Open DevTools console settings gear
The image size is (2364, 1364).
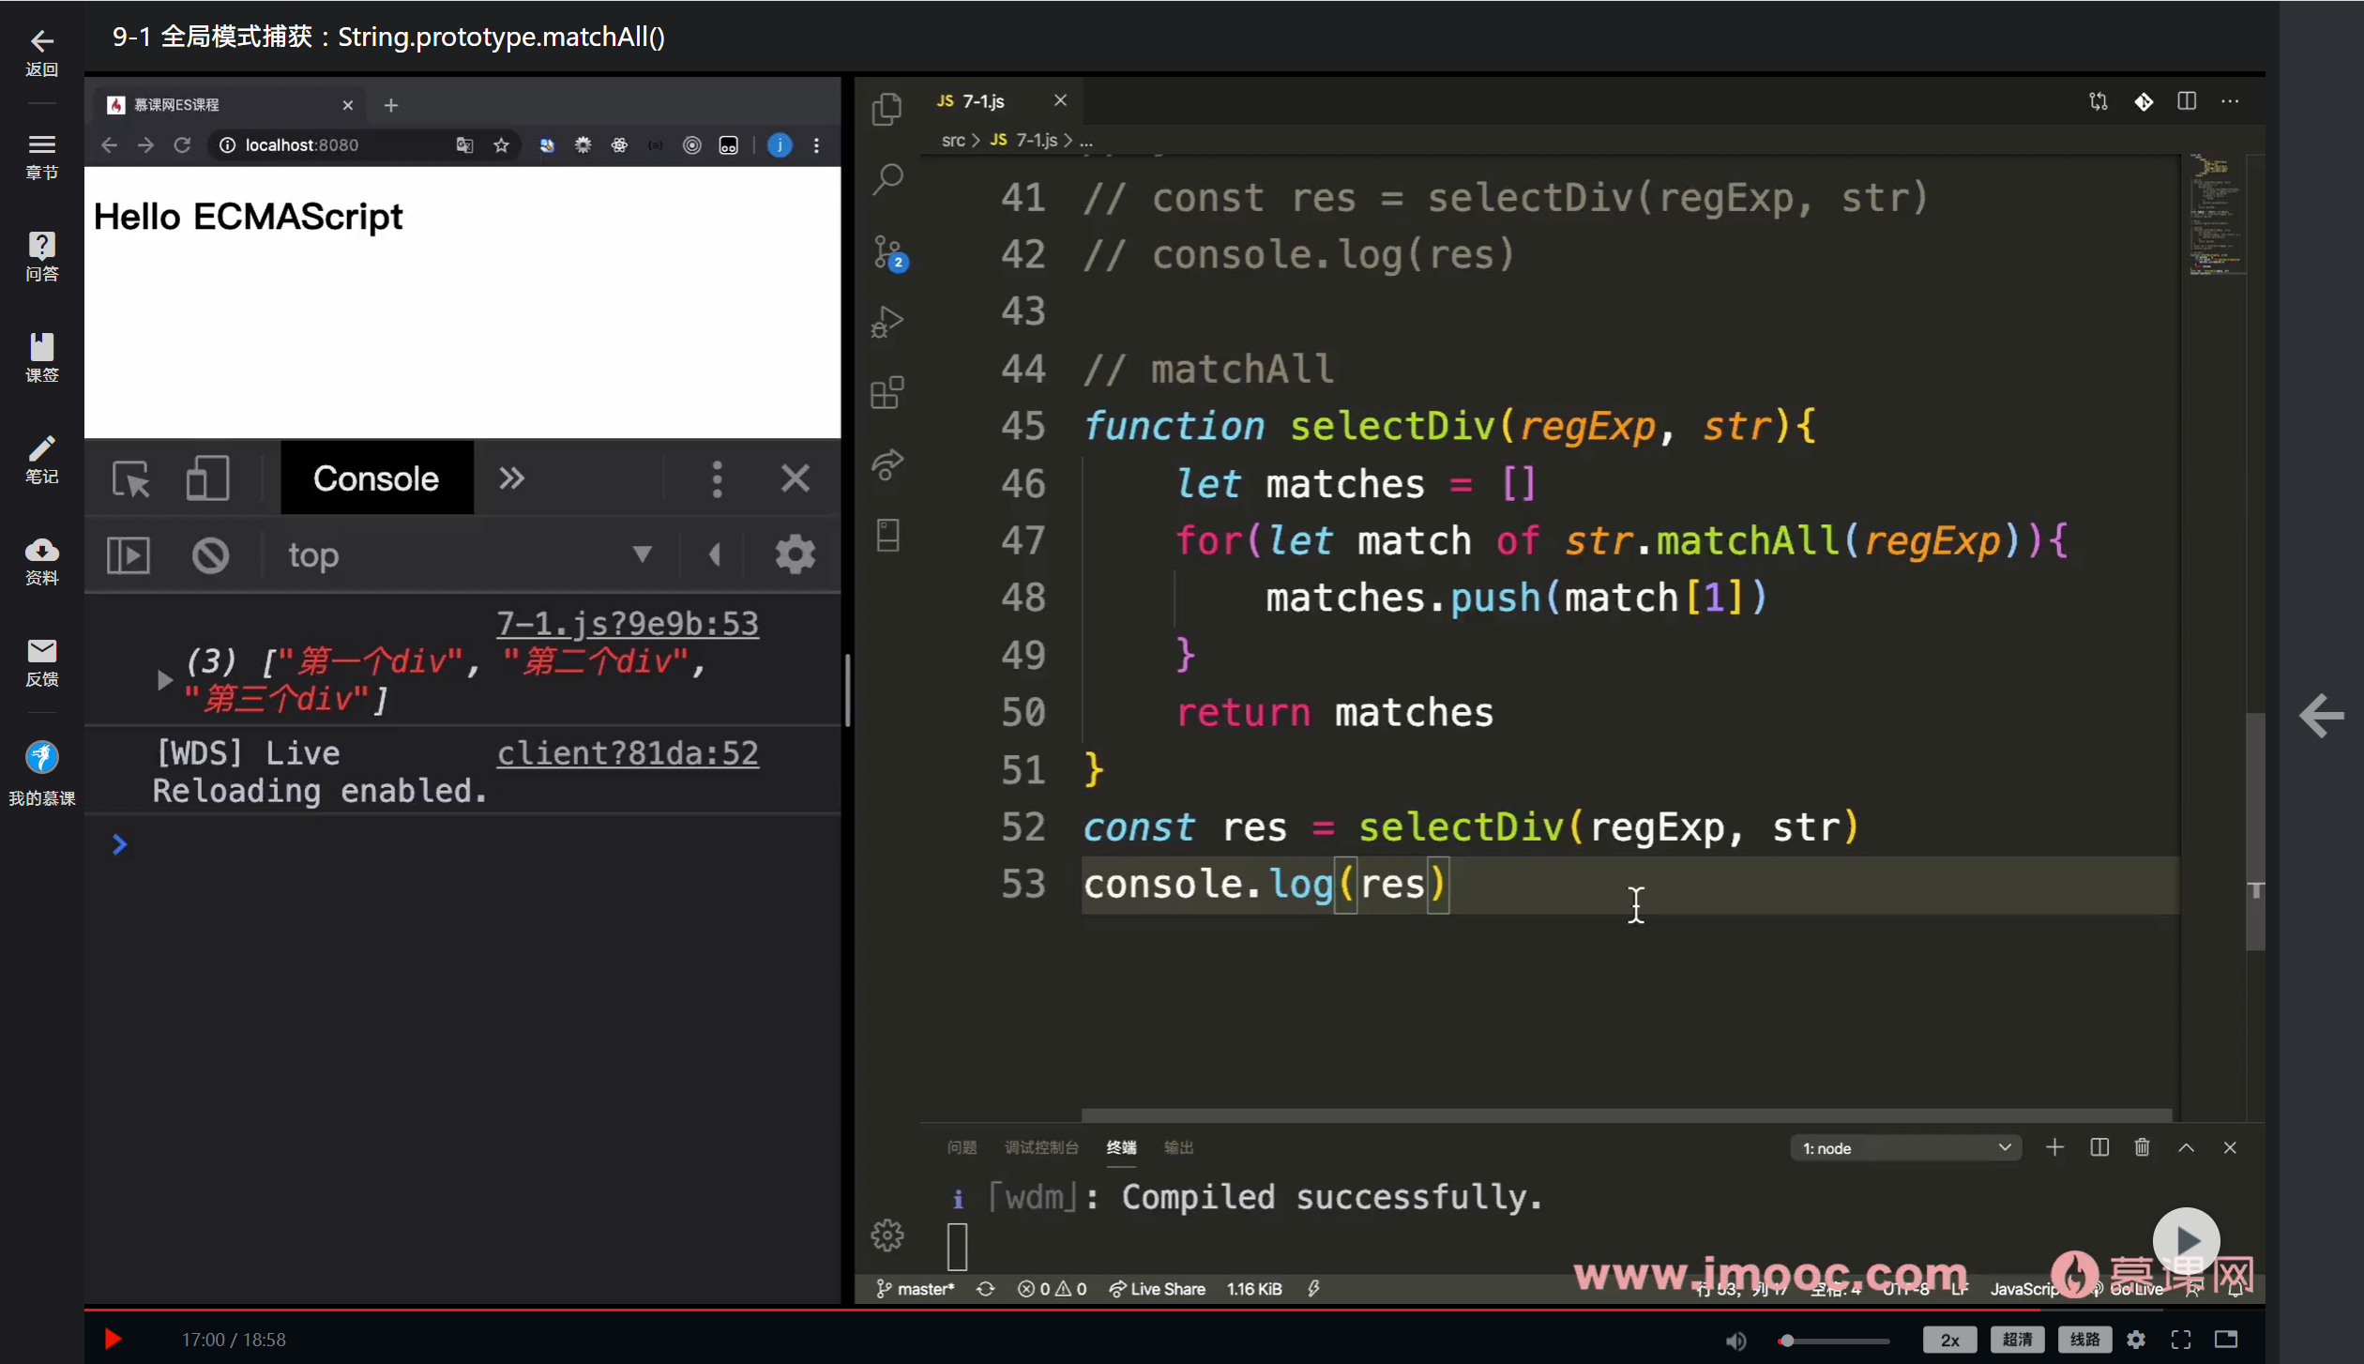click(795, 555)
